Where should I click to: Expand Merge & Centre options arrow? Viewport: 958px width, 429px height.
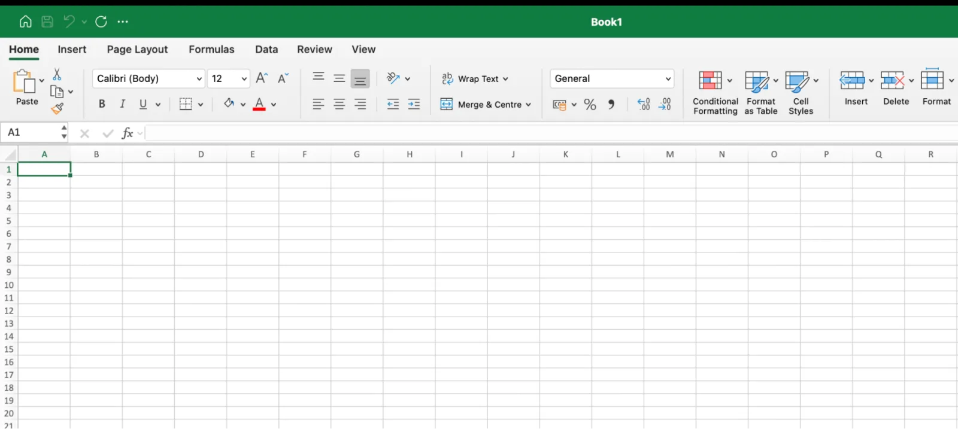click(x=528, y=105)
